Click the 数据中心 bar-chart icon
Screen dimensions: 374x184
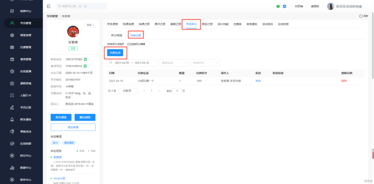click(x=12, y=167)
